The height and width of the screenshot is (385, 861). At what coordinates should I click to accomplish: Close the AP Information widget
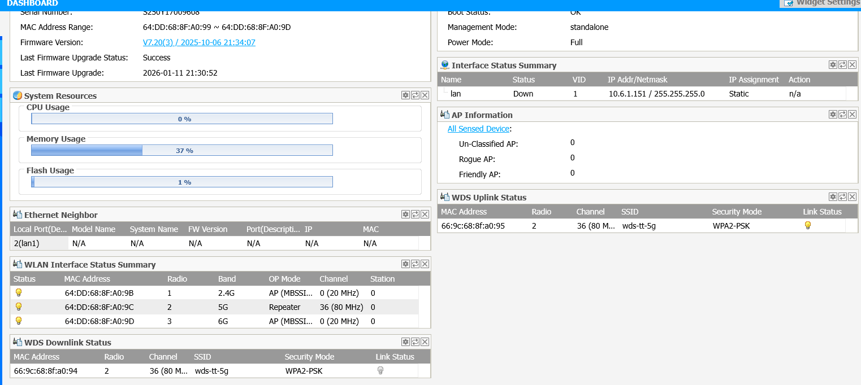coord(852,115)
